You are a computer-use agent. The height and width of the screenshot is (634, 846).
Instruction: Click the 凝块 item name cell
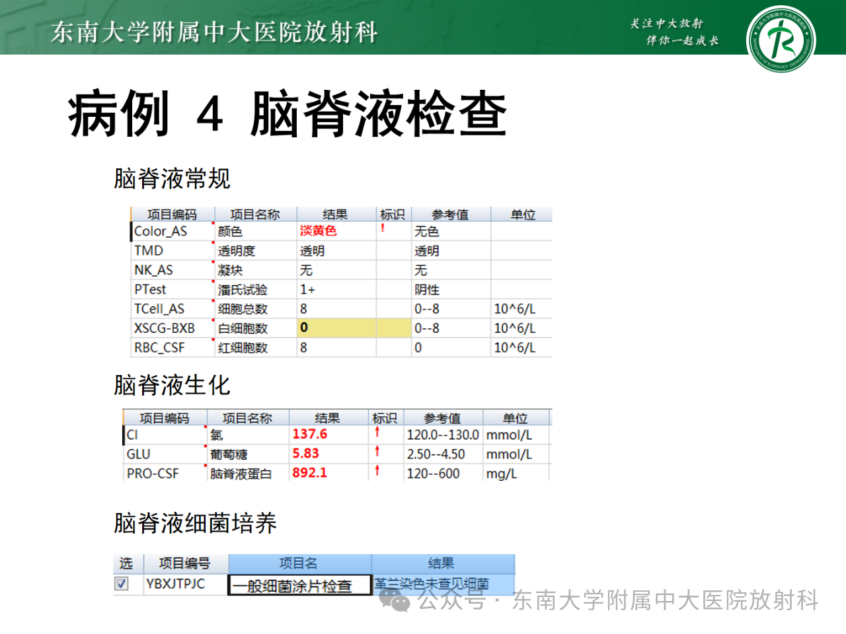[x=256, y=270]
